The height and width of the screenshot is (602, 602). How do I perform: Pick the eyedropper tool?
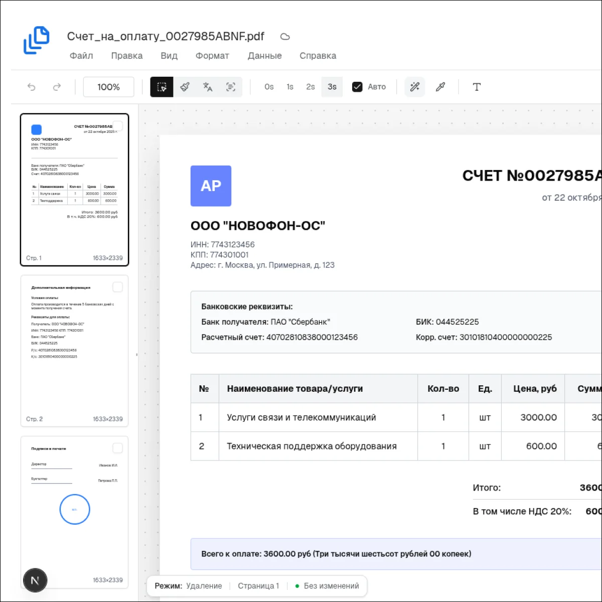coord(440,87)
